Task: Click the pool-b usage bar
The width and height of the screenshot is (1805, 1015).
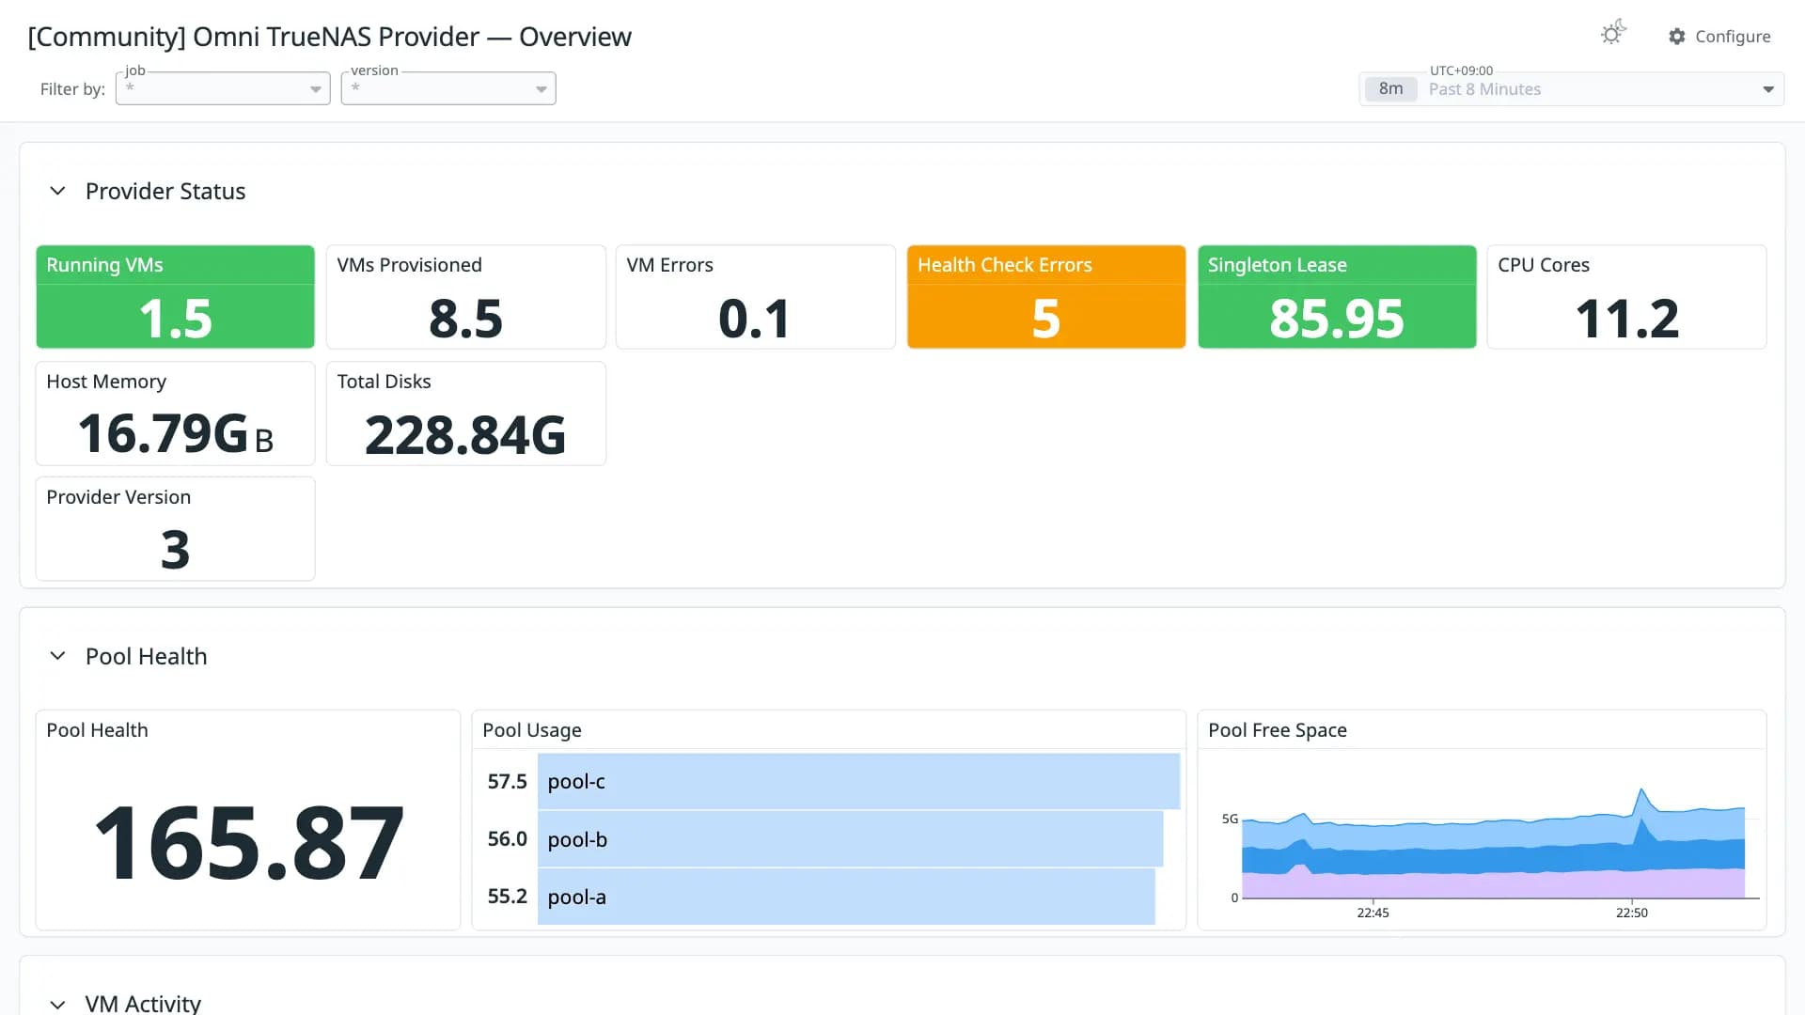Action: pyautogui.click(x=850, y=839)
